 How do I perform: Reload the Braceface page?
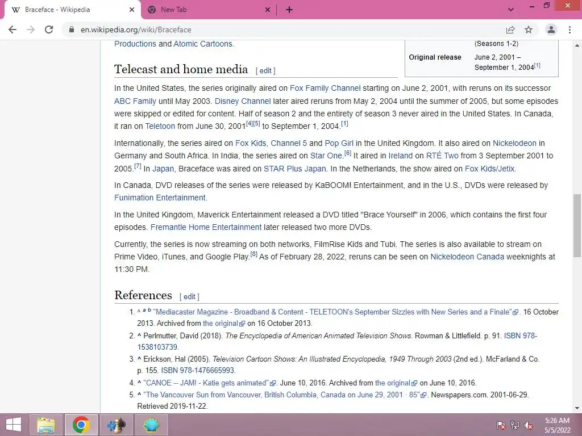pos(49,30)
